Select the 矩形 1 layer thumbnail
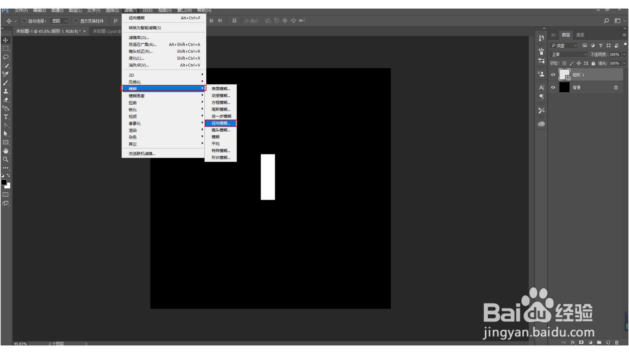629x354 pixels. (564, 74)
